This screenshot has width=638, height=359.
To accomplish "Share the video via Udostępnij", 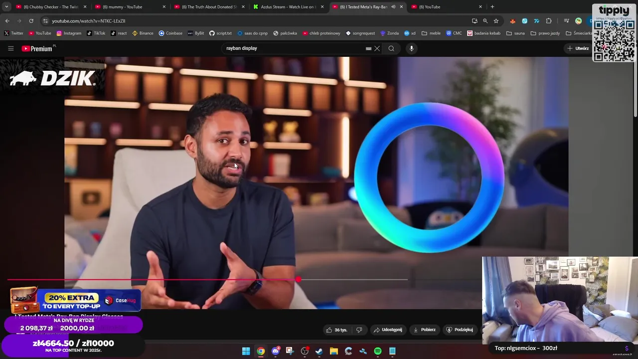I will 388,330.
